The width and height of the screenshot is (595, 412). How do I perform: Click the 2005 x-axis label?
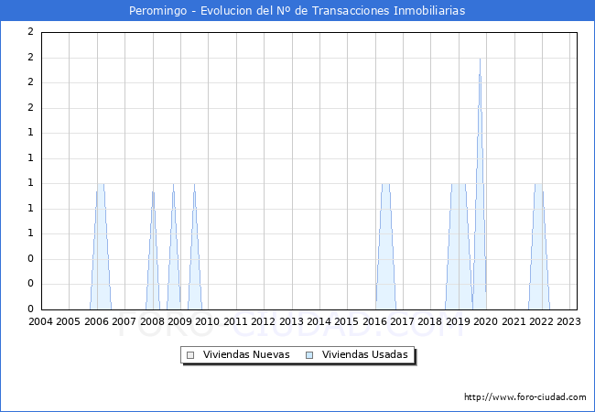[69, 321]
